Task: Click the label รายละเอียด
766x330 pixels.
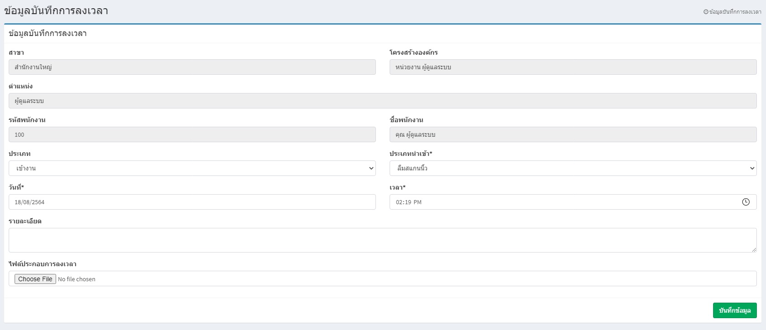Action: pos(25,221)
